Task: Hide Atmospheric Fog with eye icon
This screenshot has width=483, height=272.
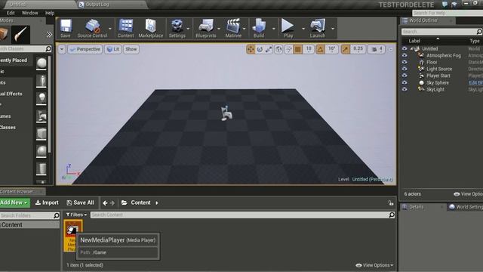Action: (405, 55)
